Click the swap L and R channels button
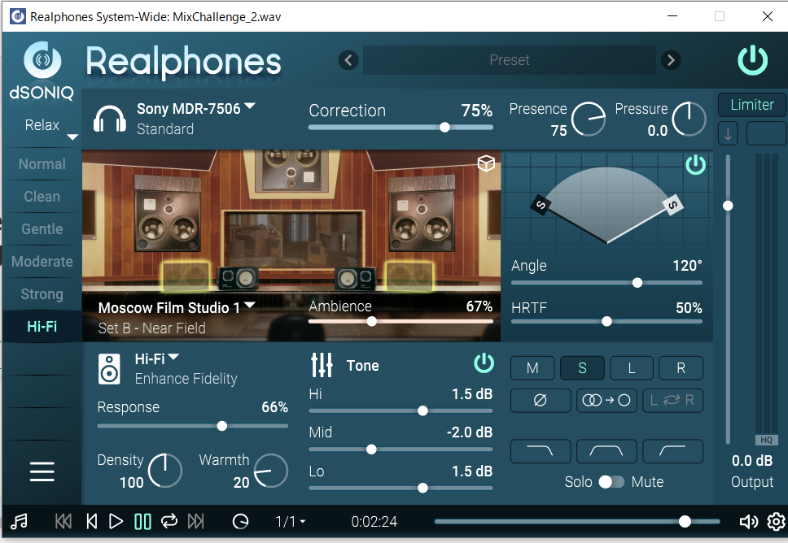 (x=672, y=401)
